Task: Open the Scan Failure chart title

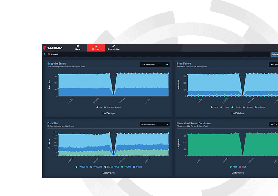Action: pos(184,64)
